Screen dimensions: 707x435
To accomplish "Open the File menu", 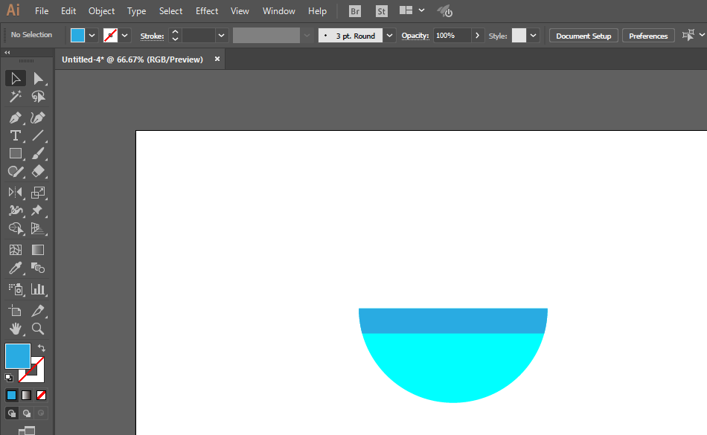I will (42, 11).
